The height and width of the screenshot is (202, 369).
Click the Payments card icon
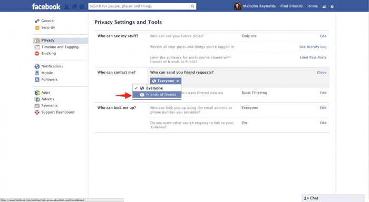pyautogui.click(x=37, y=106)
